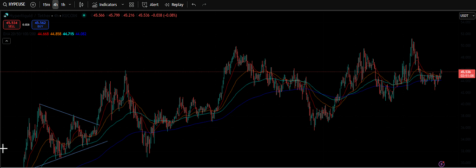The image size is (476, 168).
Task: Click the 45.562 BUY button
Action: (40, 24)
